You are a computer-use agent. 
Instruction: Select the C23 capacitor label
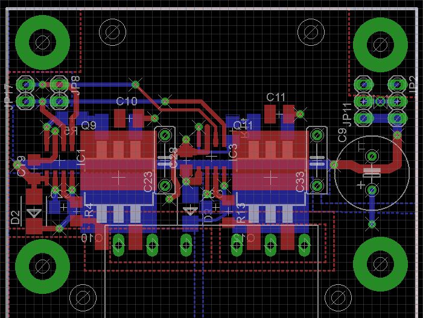[148, 182]
